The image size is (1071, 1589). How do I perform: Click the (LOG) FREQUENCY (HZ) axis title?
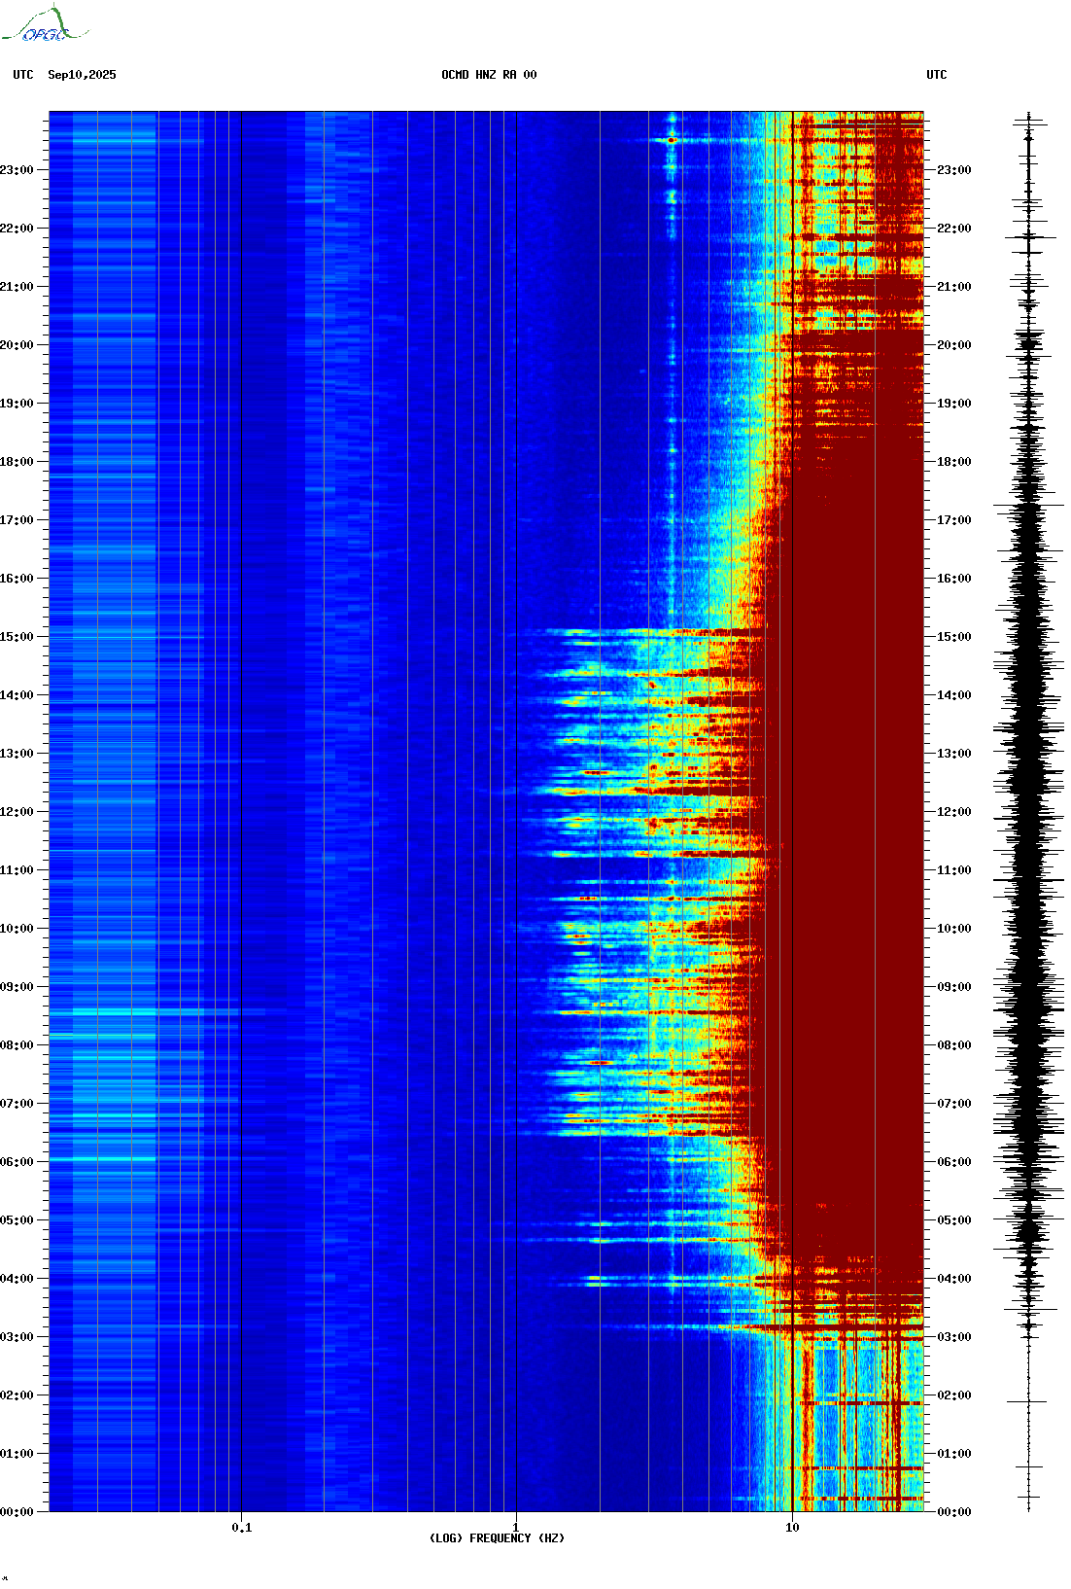point(497,1537)
